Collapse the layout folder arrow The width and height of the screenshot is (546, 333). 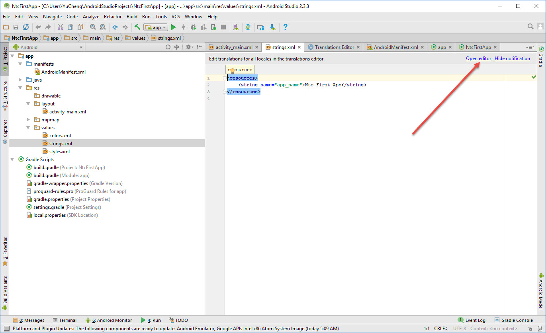point(28,104)
